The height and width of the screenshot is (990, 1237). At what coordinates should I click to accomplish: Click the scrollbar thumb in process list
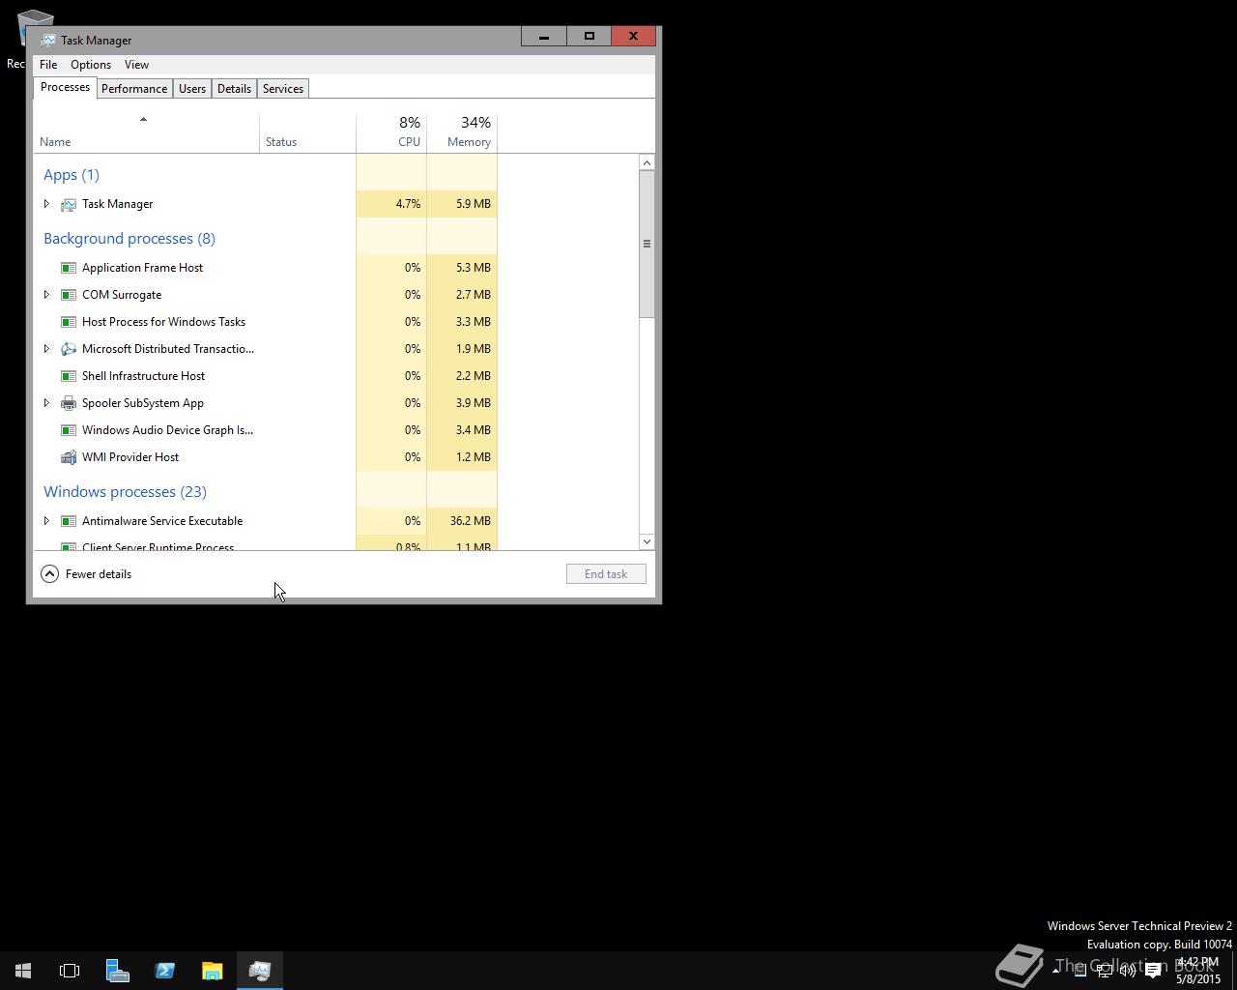(x=647, y=245)
